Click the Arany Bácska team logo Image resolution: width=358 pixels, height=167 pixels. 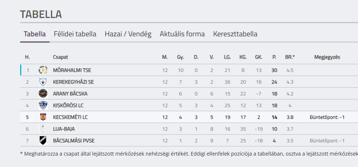click(43, 93)
